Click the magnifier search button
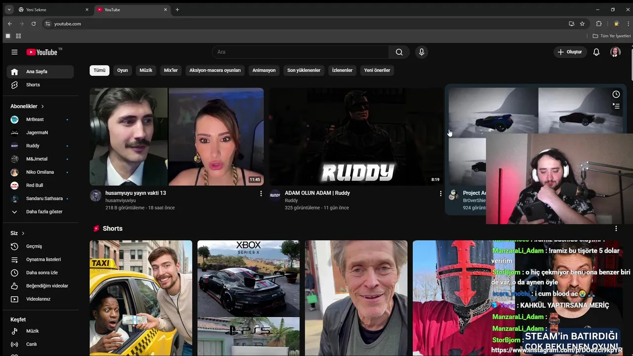The height and width of the screenshot is (356, 633). click(399, 52)
